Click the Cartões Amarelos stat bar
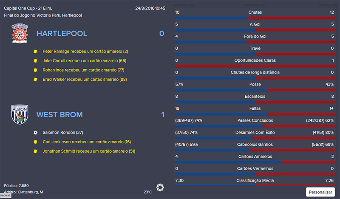340x199 pixels. [x=255, y=162]
